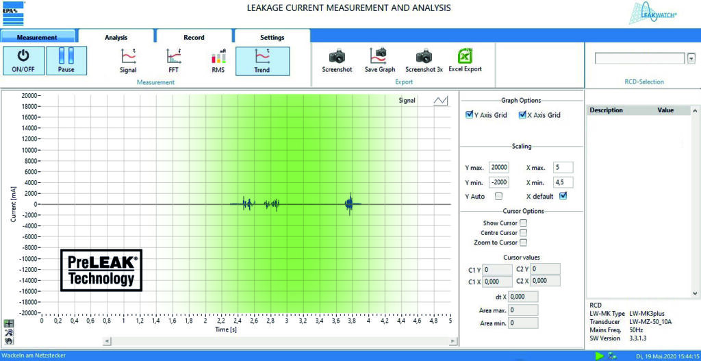Open the Settings tab
This screenshot has width=701, height=361.
tap(272, 37)
